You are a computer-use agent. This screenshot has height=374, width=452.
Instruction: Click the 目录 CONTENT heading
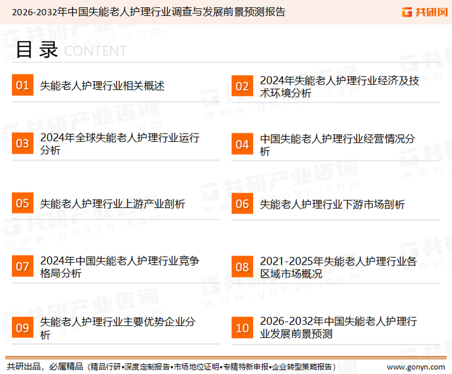[71, 50]
